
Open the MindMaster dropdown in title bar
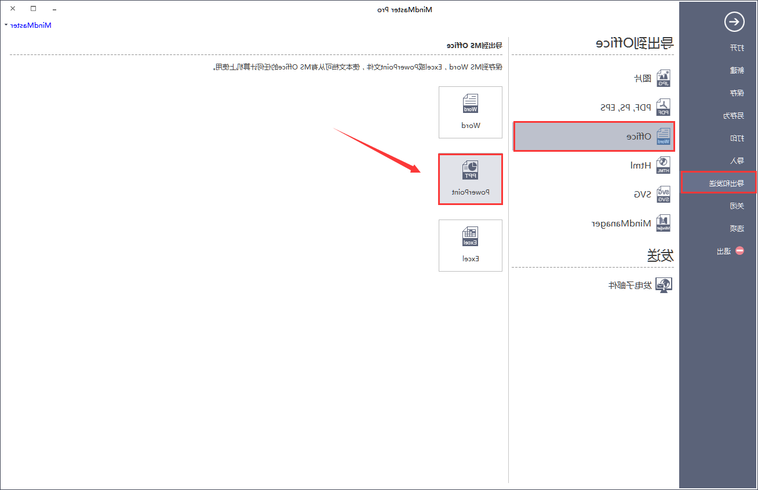[x=28, y=25]
